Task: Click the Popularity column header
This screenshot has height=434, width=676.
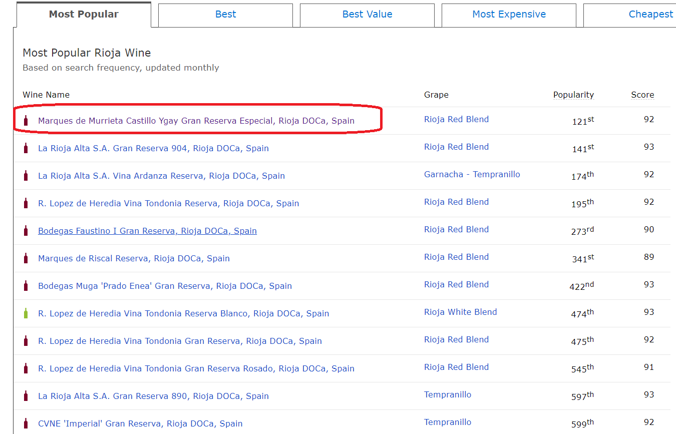Action: click(x=573, y=95)
